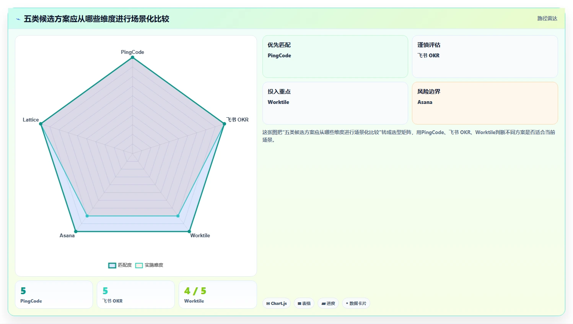
Task: Click the PingCode data point at radar top
Action: pos(133,57)
